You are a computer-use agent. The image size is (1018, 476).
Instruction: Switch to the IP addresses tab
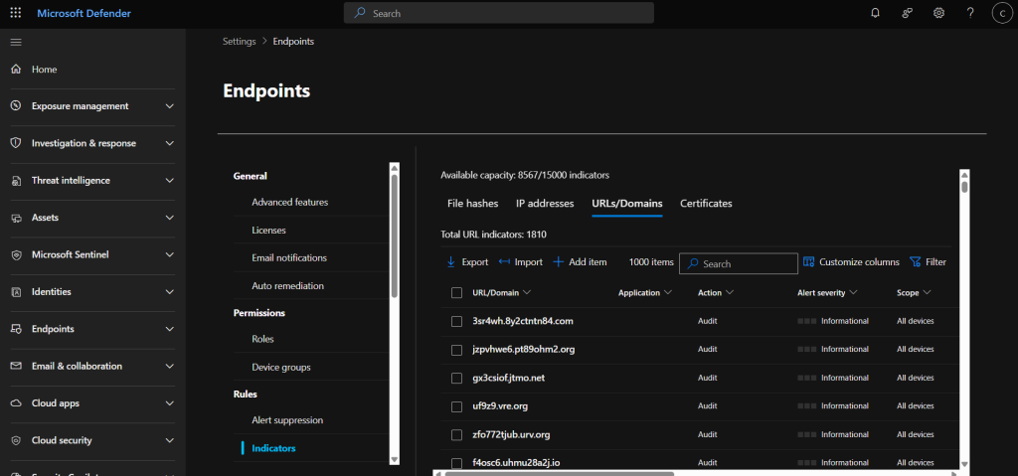pyautogui.click(x=545, y=204)
